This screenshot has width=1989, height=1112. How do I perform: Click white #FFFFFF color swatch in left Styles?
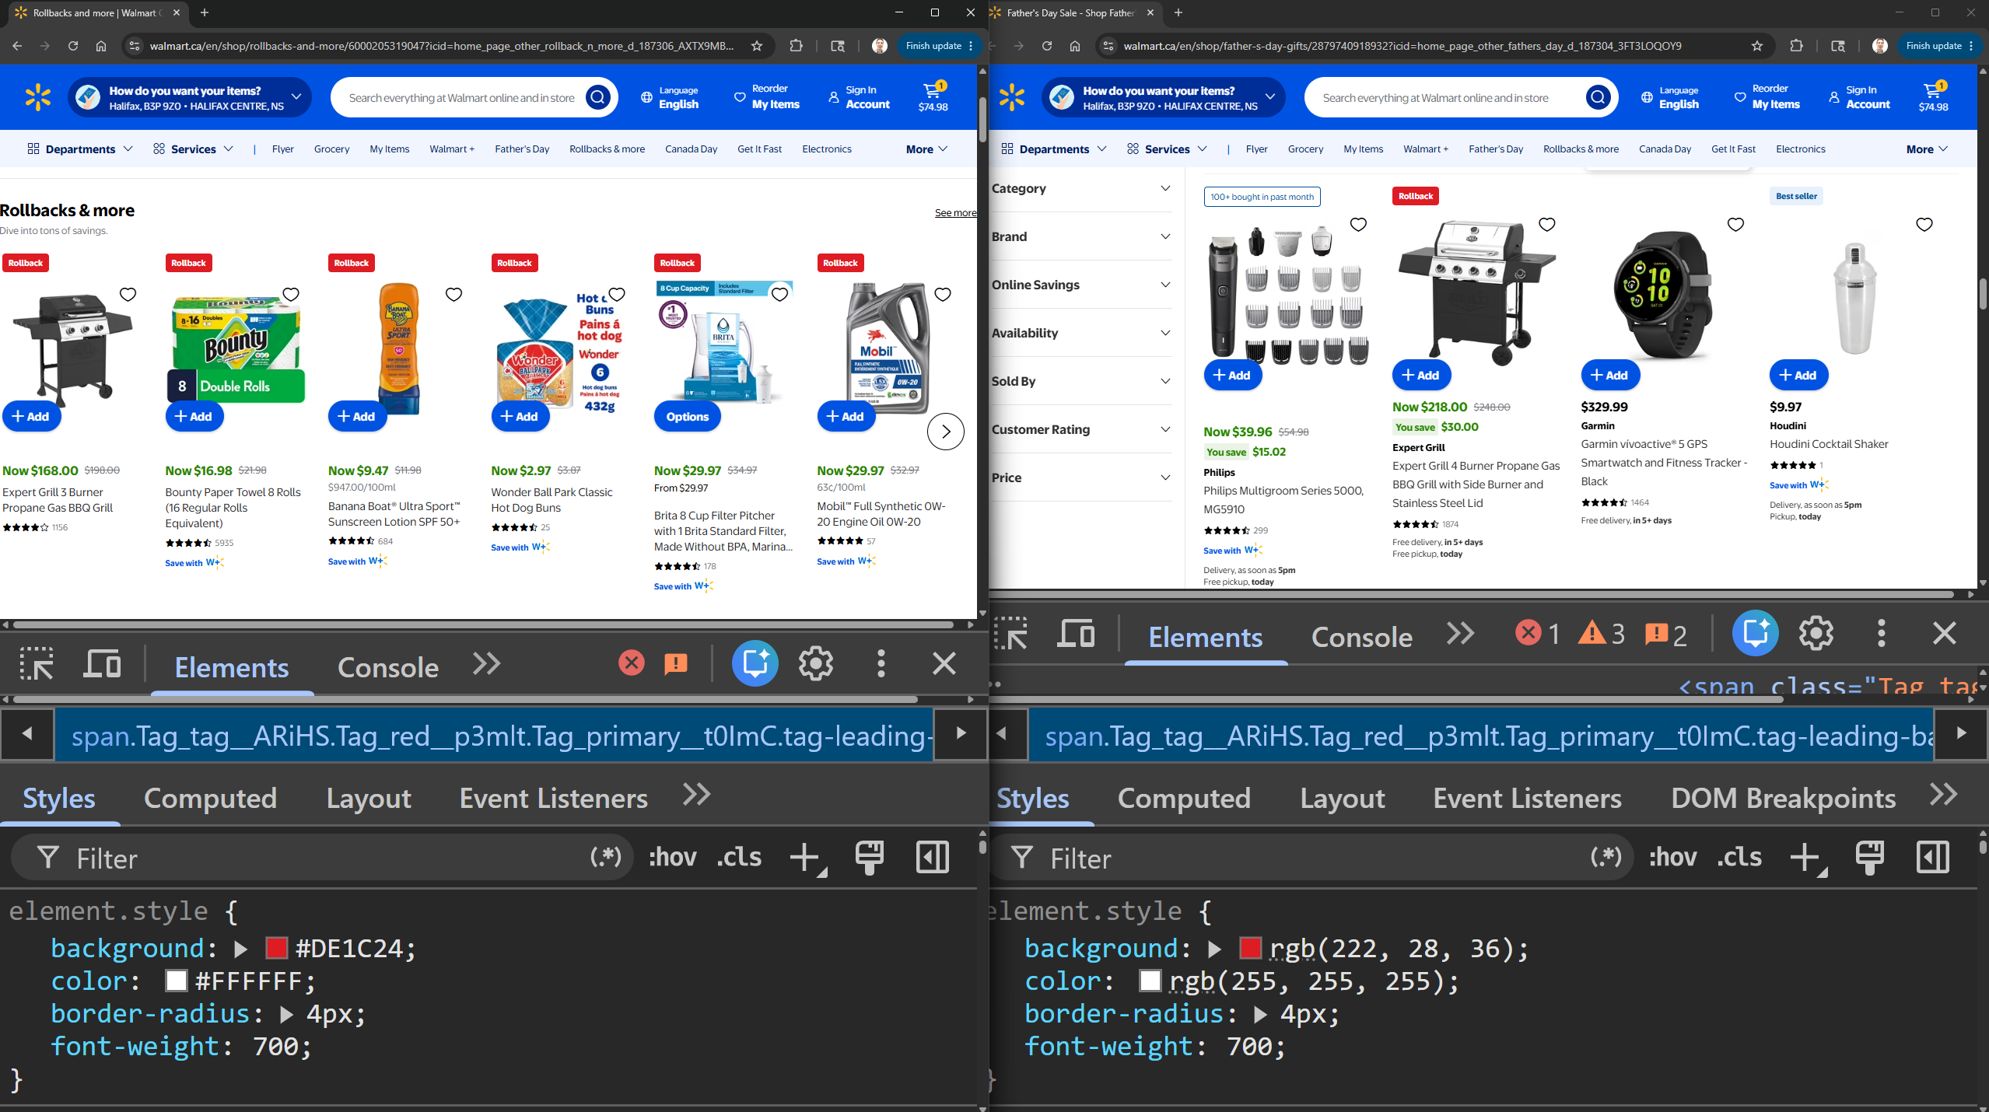176,981
